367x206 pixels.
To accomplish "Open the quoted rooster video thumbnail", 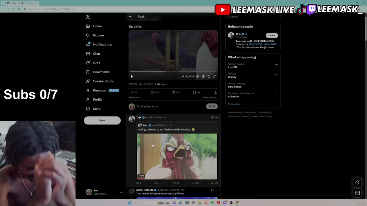I will tap(177, 157).
